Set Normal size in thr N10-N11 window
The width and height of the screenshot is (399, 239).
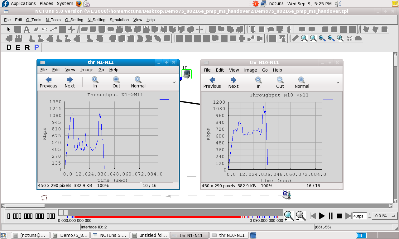302,83
